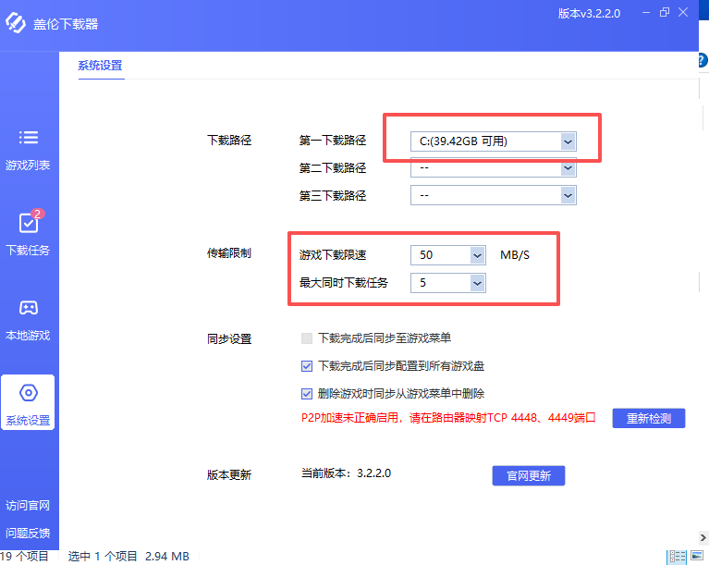Click the 重新检测 button
Screen dimensions: 709x565
tap(649, 419)
